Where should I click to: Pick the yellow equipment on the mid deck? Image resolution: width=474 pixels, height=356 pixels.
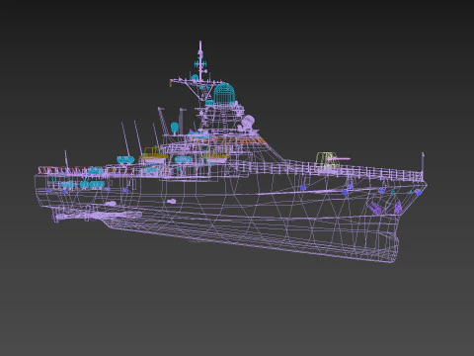(x=153, y=154)
